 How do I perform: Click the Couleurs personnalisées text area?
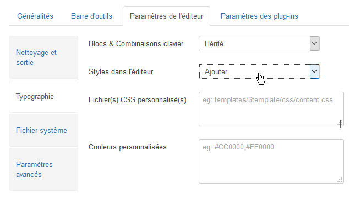[271, 162]
